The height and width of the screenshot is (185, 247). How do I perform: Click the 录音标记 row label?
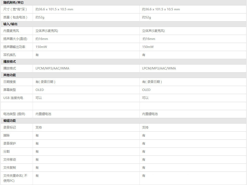10,127
